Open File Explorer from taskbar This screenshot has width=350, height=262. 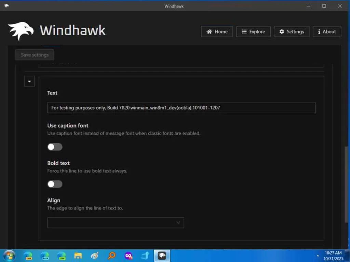78,256
